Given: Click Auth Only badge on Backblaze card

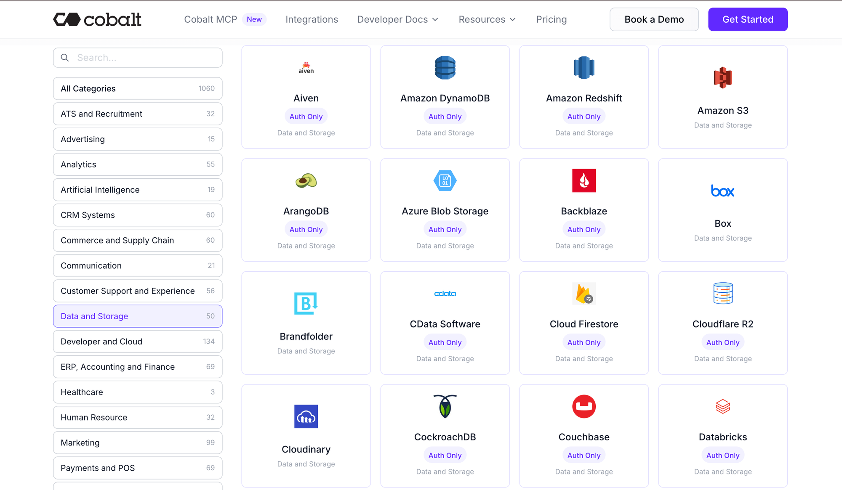Looking at the screenshot, I should pos(584,229).
